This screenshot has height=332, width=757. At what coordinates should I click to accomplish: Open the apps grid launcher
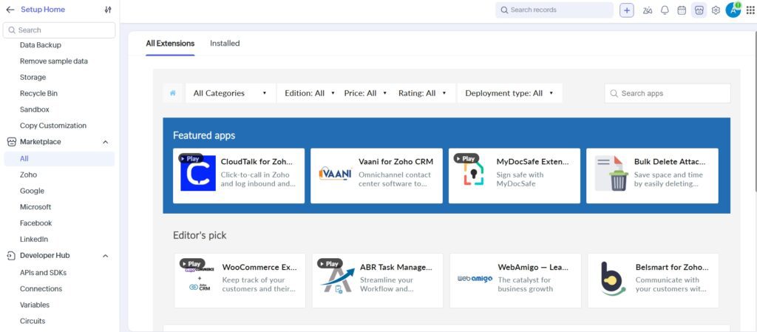click(750, 10)
